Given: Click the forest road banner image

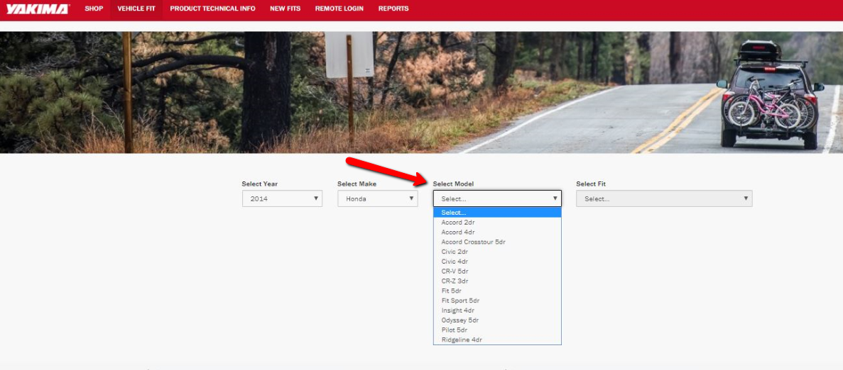Looking at the screenshot, I should point(422,92).
